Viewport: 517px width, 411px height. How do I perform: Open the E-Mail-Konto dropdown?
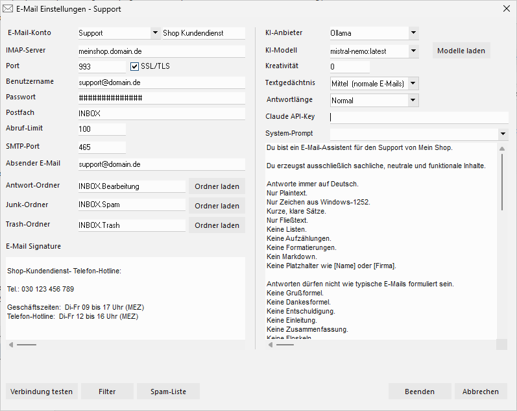tap(155, 33)
